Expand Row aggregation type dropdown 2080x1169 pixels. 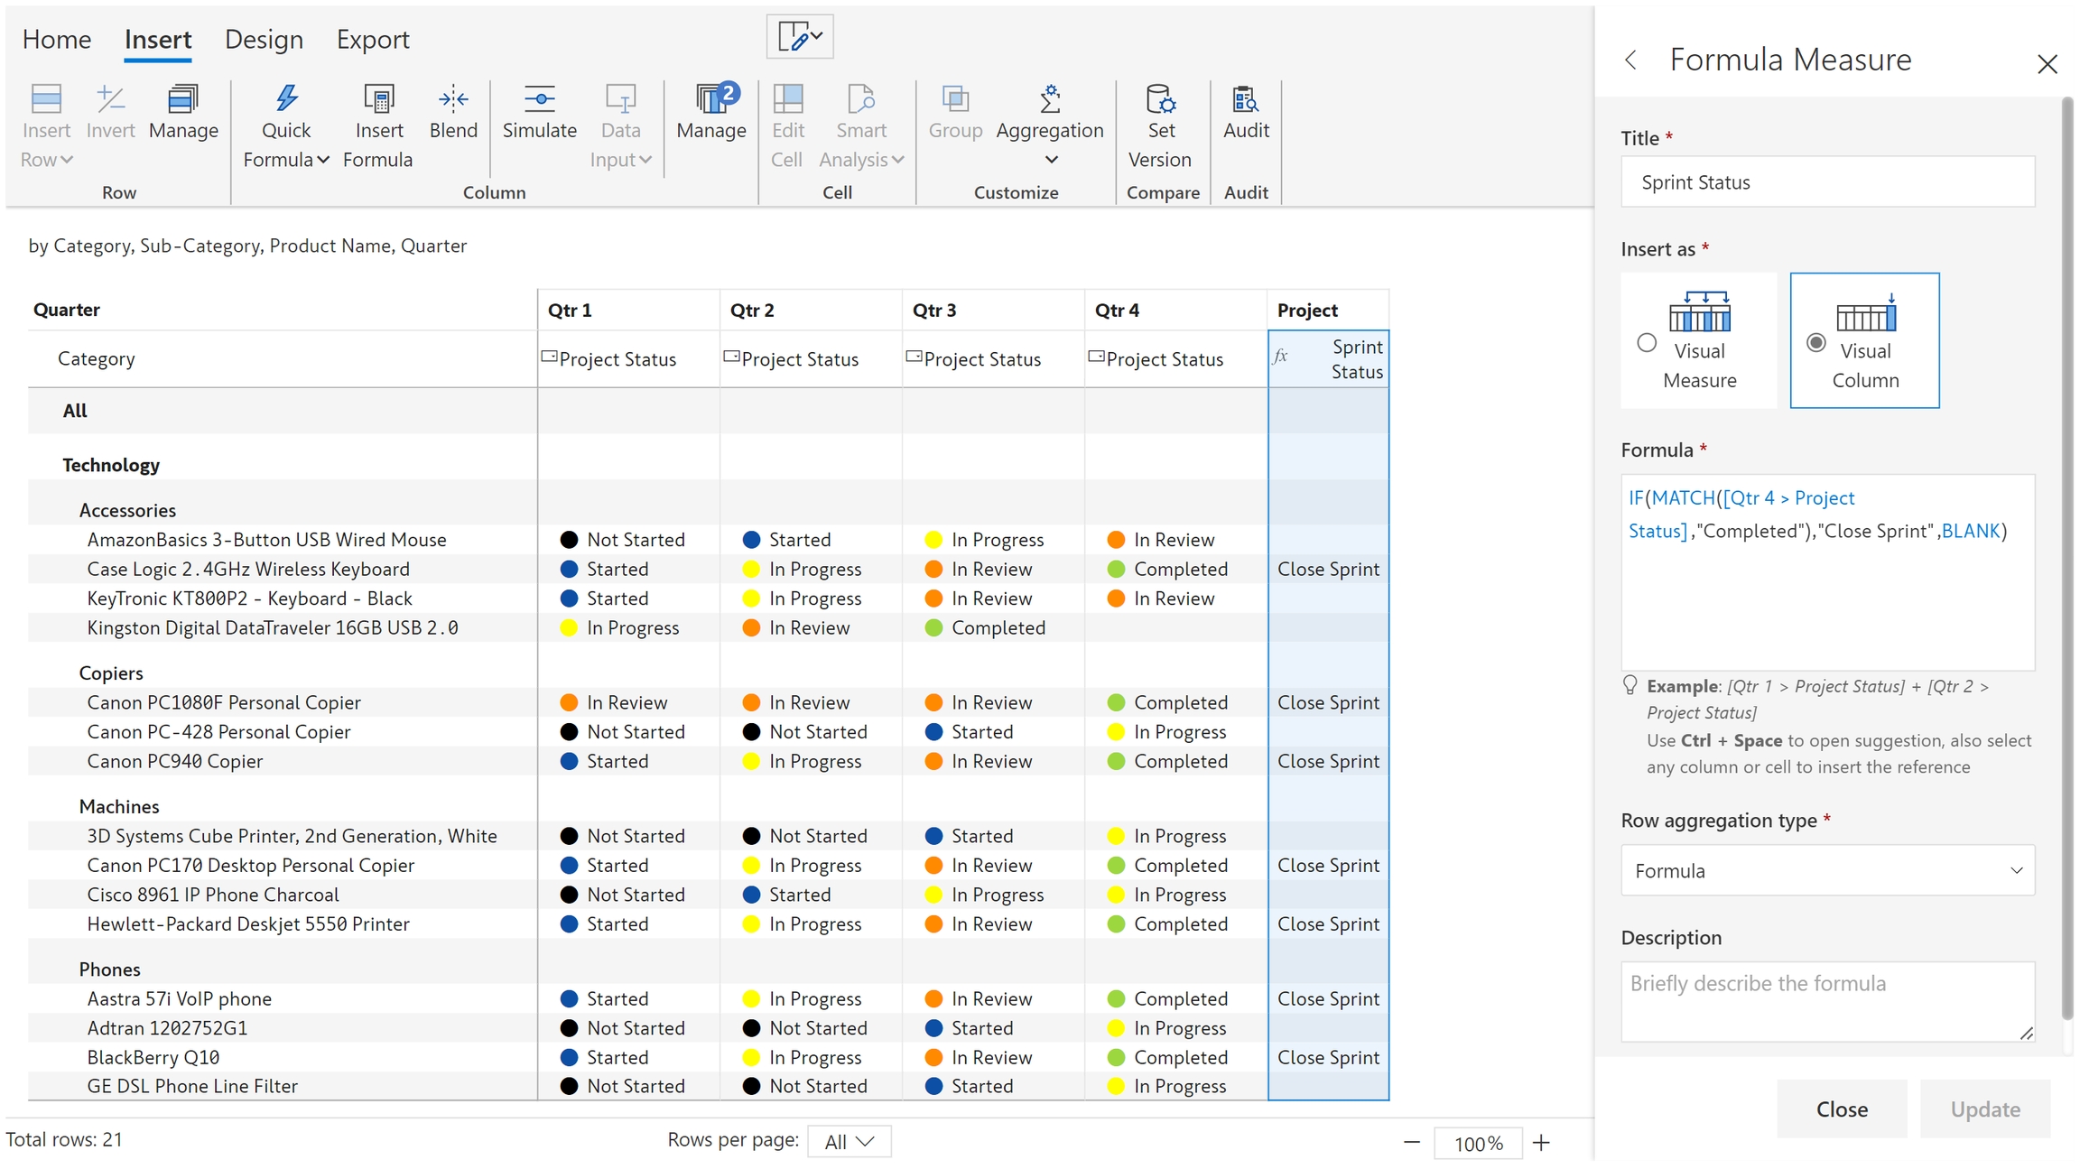point(1827,870)
